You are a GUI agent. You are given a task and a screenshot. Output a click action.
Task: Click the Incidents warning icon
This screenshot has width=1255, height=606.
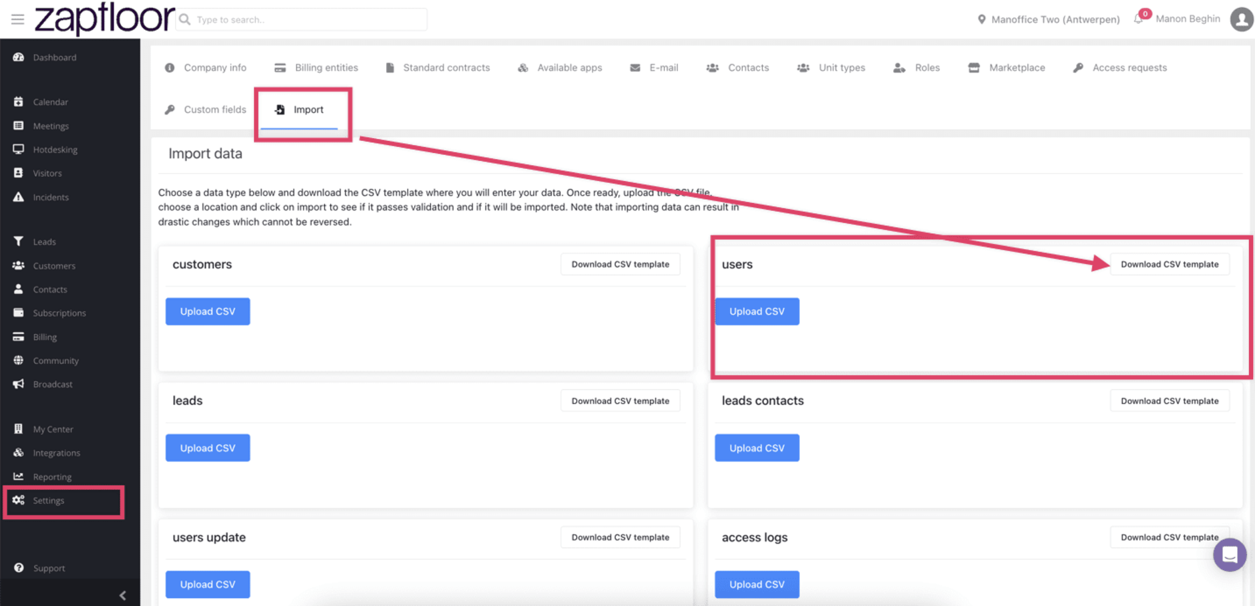tap(18, 197)
